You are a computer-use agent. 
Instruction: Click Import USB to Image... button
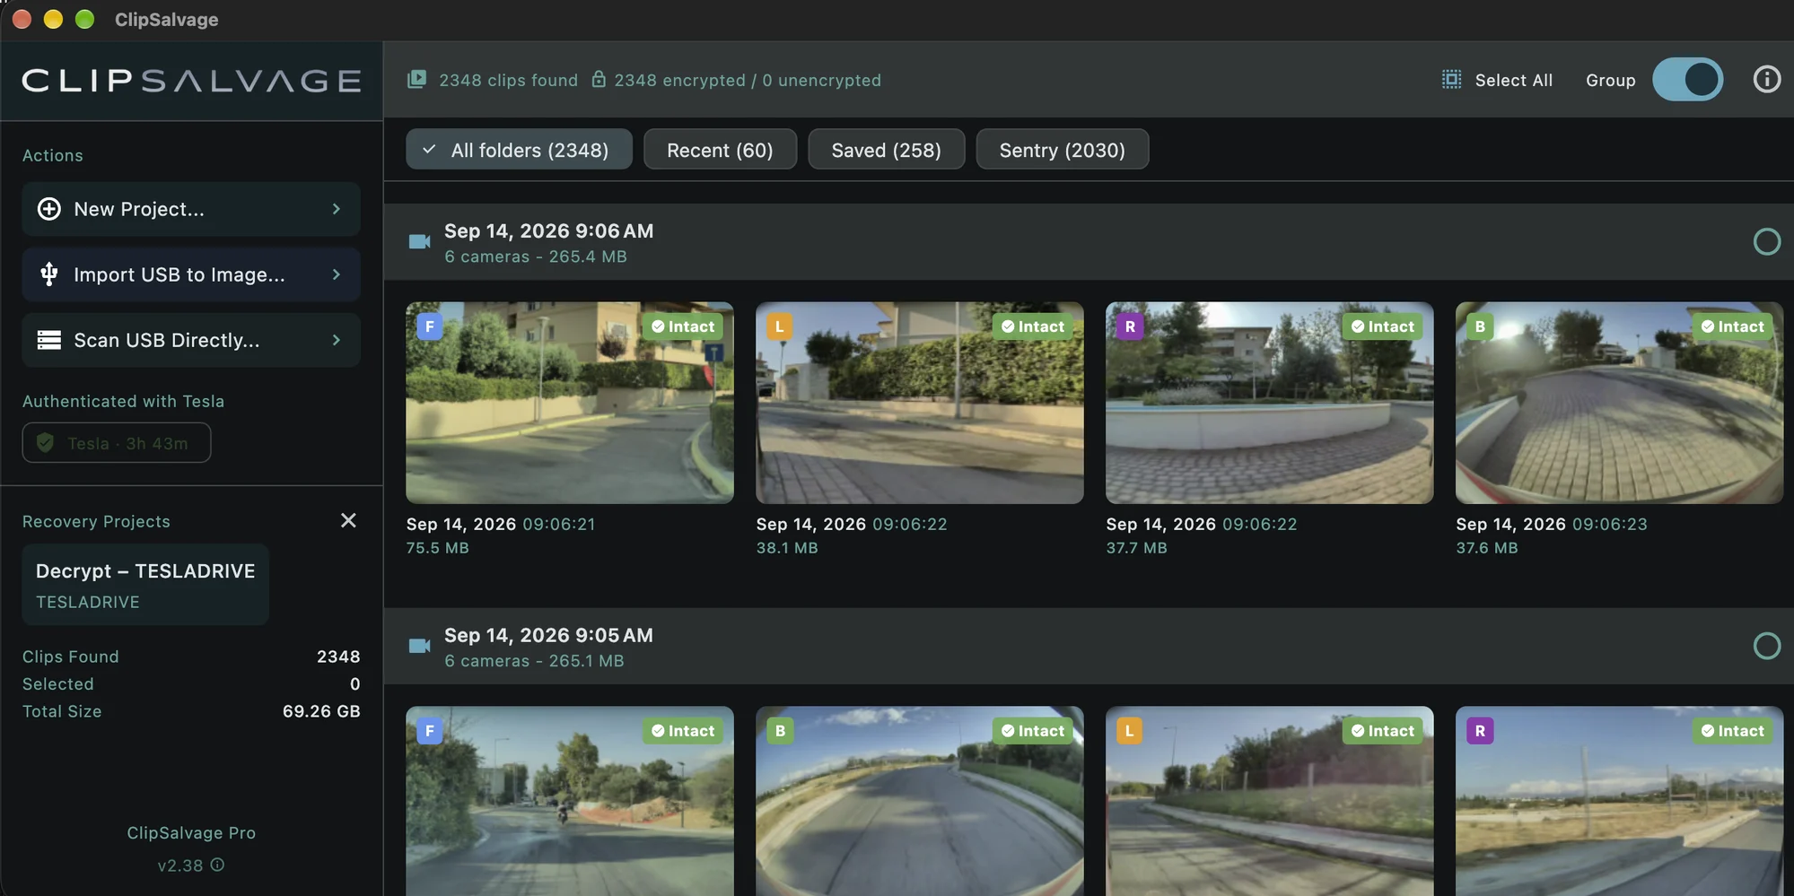191,274
